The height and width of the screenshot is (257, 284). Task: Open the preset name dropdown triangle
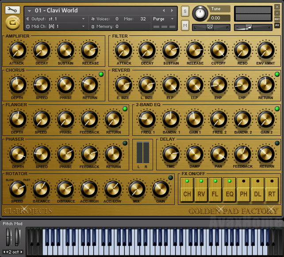point(29,11)
